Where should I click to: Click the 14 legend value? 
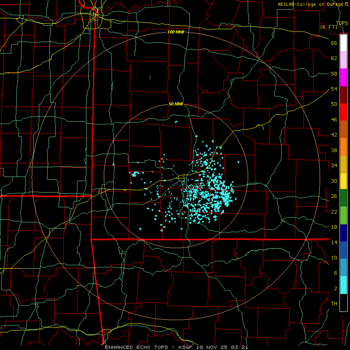(334, 242)
